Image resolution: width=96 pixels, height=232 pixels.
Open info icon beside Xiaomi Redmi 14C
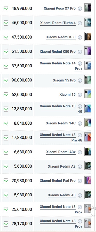click(x=80, y=124)
